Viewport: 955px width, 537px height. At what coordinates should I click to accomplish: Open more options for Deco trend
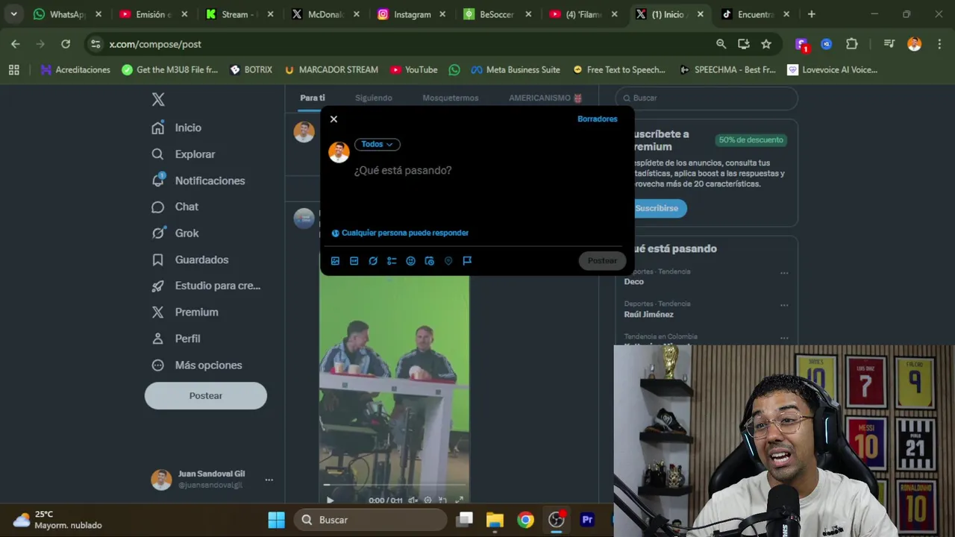pos(784,273)
